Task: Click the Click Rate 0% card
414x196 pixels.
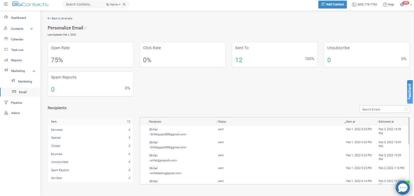Action: [183, 55]
